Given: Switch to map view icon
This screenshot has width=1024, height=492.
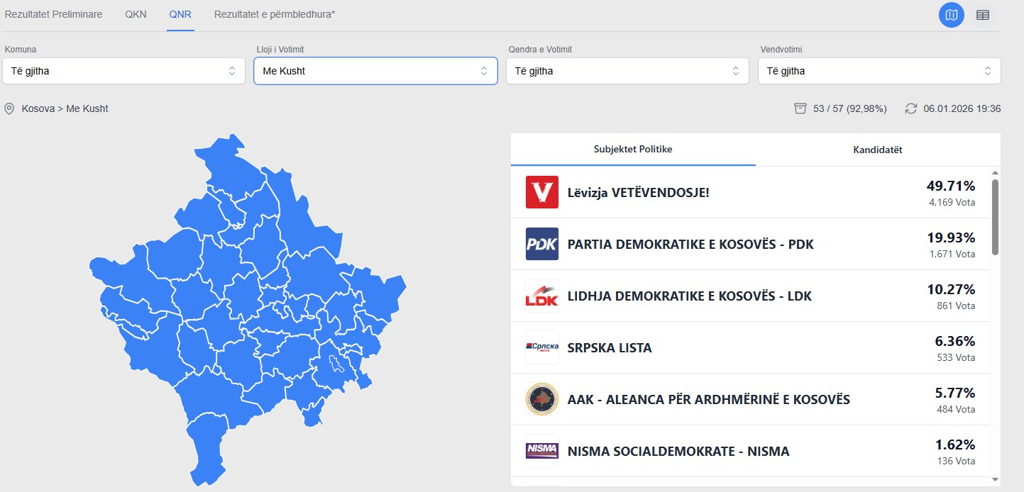Looking at the screenshot, I should coord(951,15).
